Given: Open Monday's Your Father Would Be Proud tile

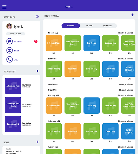Looking at the screenshot, I should point(128,43).
